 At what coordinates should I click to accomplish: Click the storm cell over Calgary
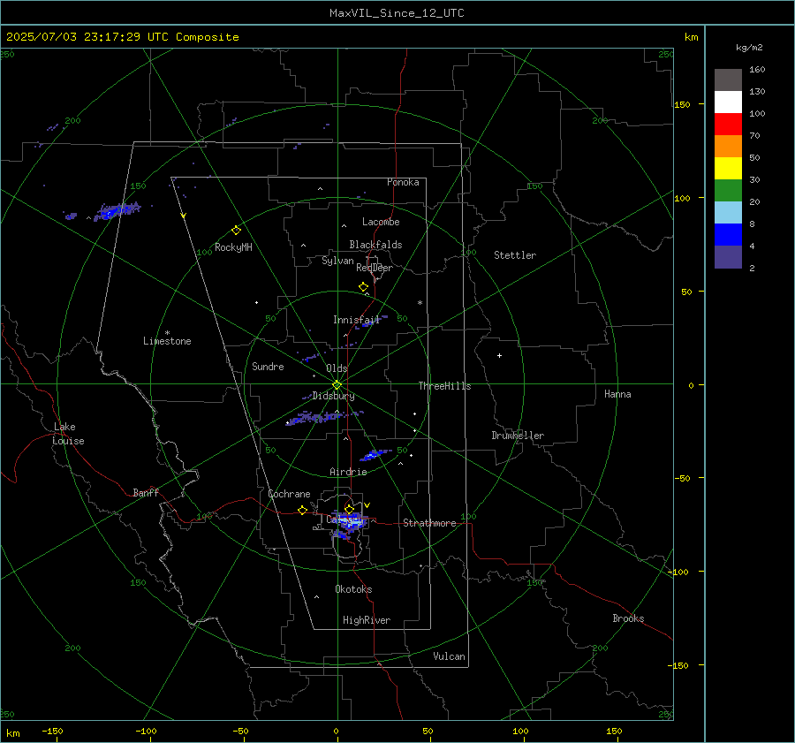349,522
